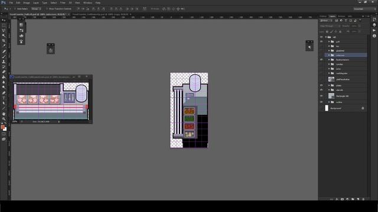
Task: Expand the highlighted selected layer group
Action: coord(329,55)
